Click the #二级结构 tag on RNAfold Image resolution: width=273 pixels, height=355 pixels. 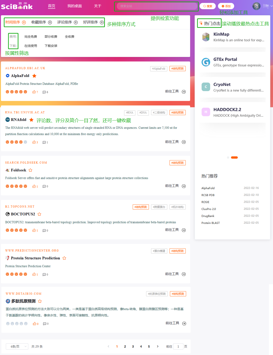coord(159,112)
